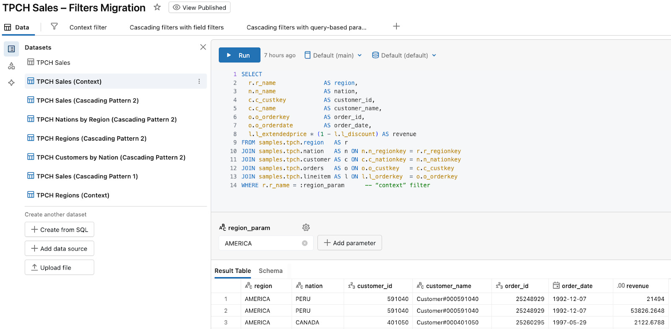Switch to the Schema tab

coord(270,271)
